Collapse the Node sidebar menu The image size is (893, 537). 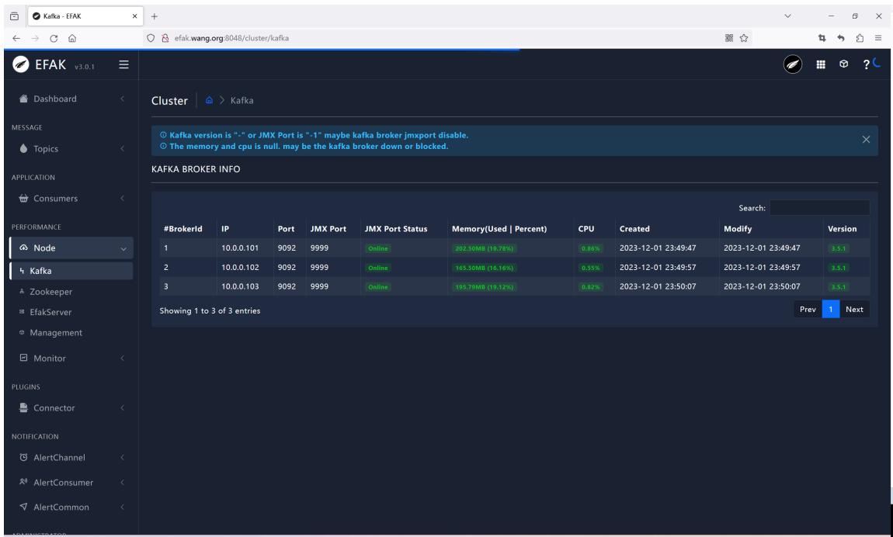(71, 248)
